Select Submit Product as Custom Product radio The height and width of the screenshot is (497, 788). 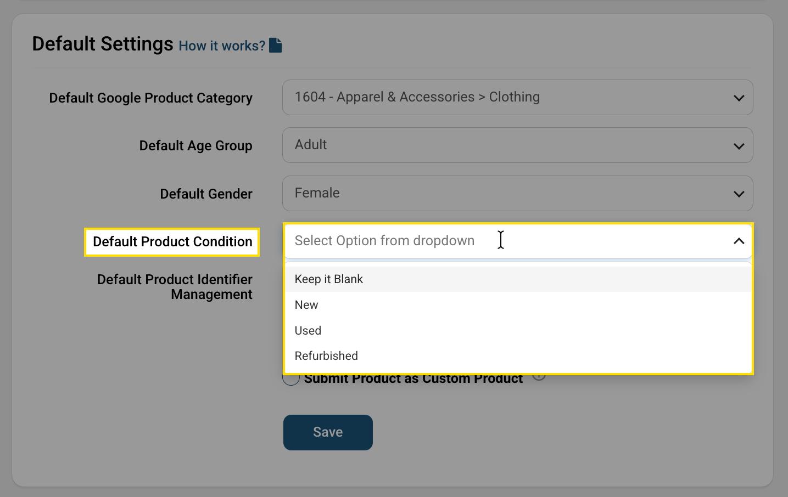click(291, 379)
